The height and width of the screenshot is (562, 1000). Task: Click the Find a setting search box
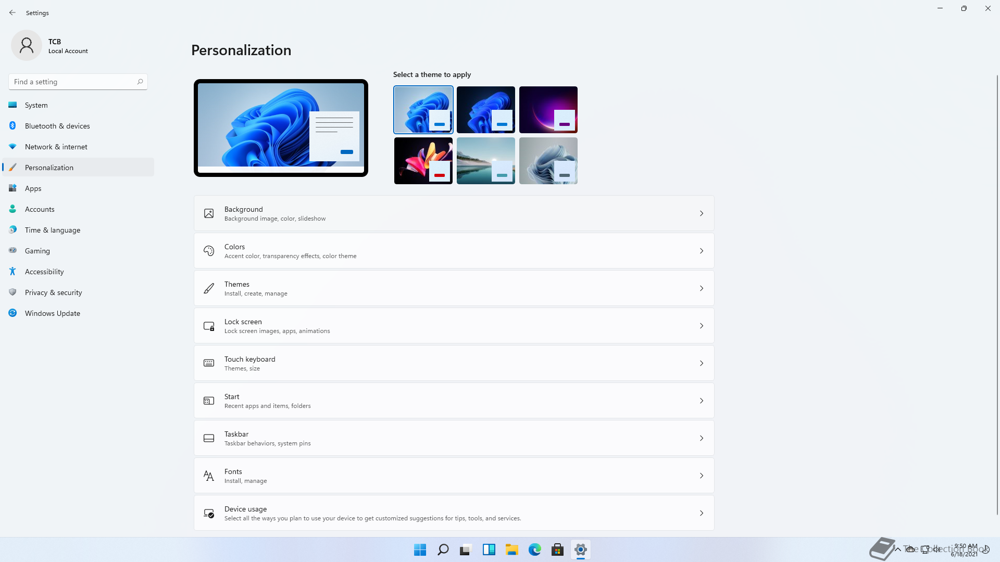78,82
